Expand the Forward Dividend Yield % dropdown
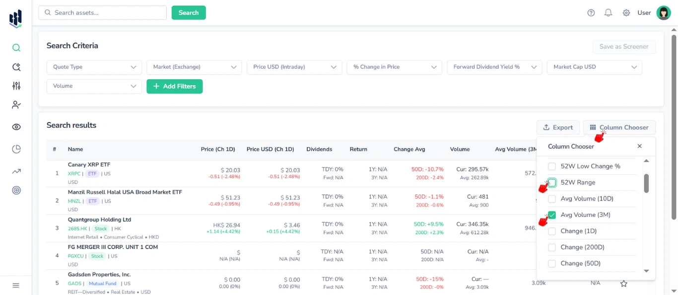This screenshot has height=295, width=678. coord(494,67)
